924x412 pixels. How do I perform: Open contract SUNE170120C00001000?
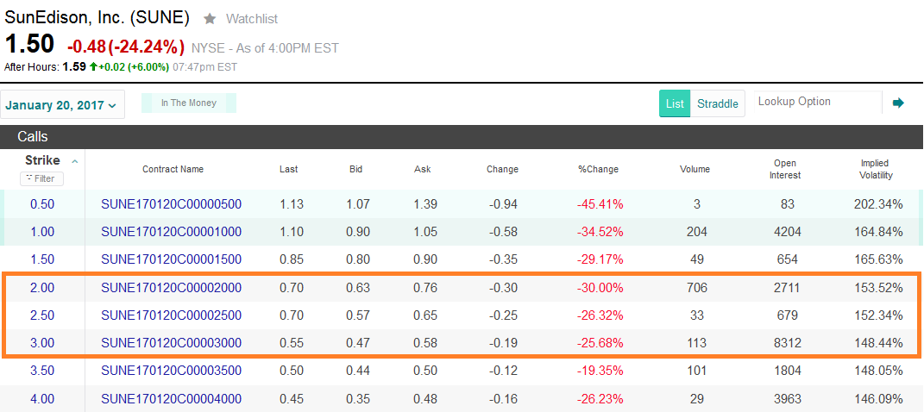(x=172, y=232)
